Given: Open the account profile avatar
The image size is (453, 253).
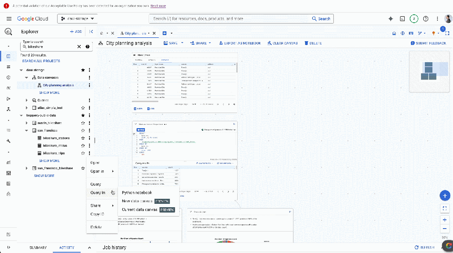Looking at the screenshot, I should 448,19.
